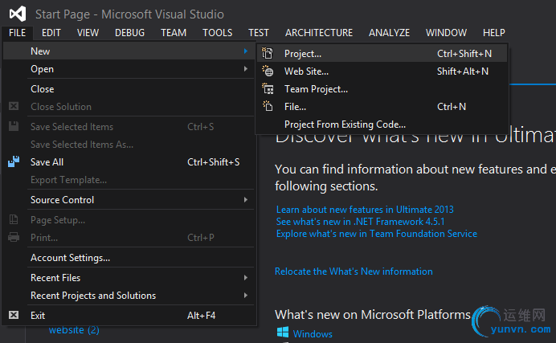This screenshot has height=343, width=556.
Task: Click the Visual Studio logo icon
Action: coord(18,14)
